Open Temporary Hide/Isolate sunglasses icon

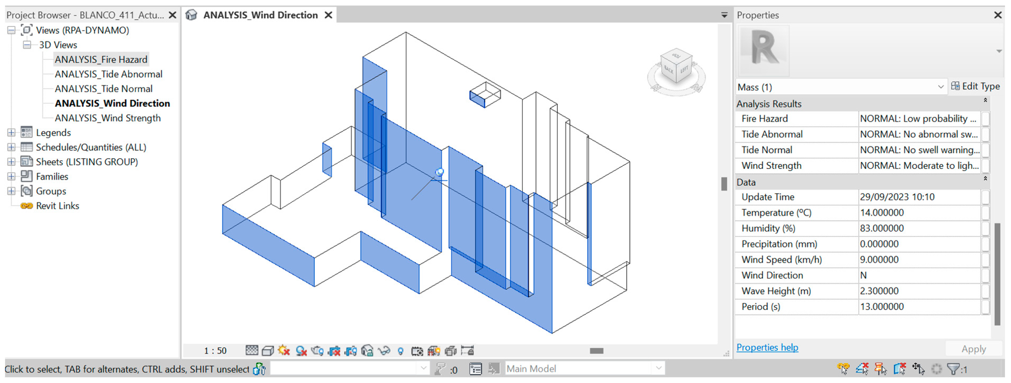click(x=384, y=350)
